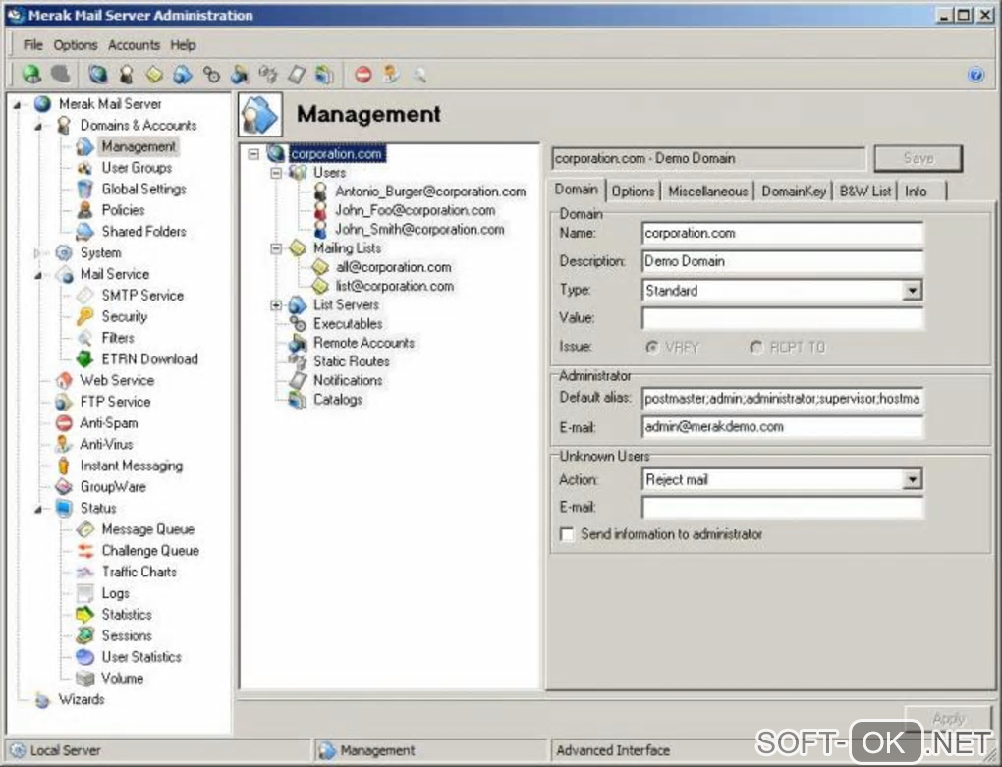
Task: Collapse the Mailing Lists node
Action: [276, 248]
